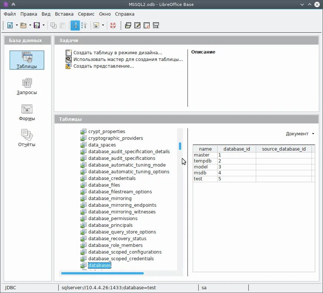Image resolution: width=323 pixels, height=293 pixels.
Task: Open the Сервис menu
Action: 86,14
